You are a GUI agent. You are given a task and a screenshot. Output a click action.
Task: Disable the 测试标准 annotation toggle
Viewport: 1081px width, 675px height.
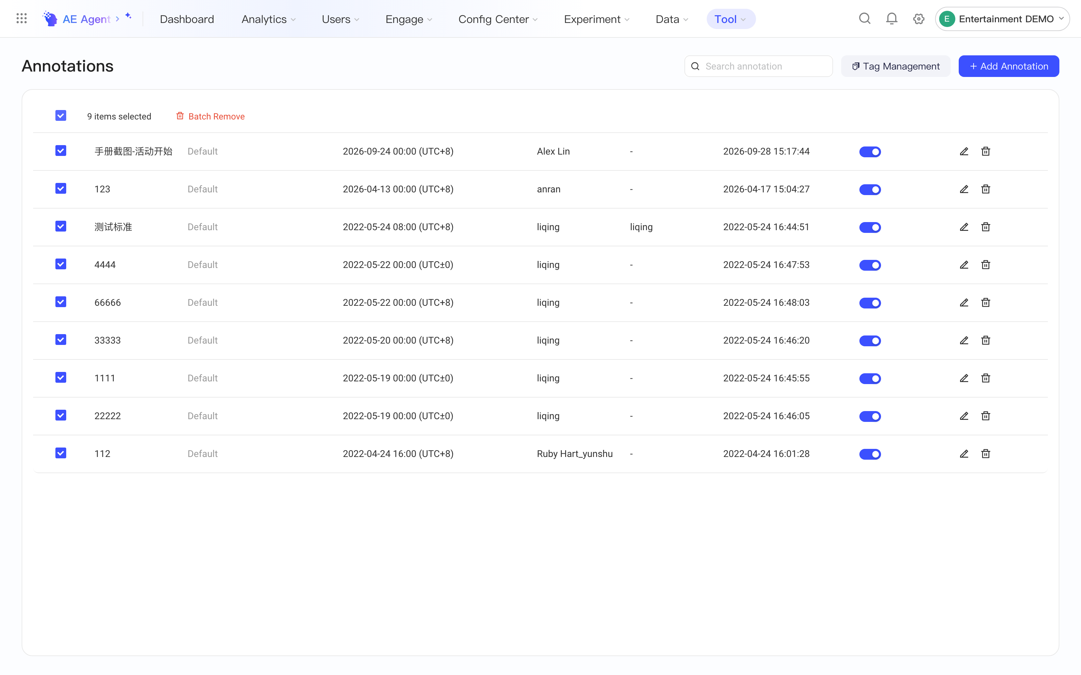[x=870, y=227]
